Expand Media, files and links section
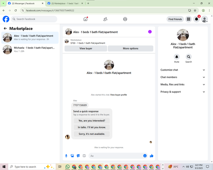 183,85
